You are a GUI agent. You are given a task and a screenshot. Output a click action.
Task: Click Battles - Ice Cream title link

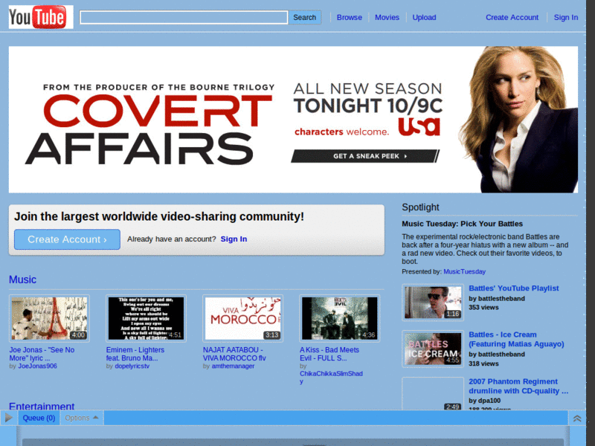516,339
